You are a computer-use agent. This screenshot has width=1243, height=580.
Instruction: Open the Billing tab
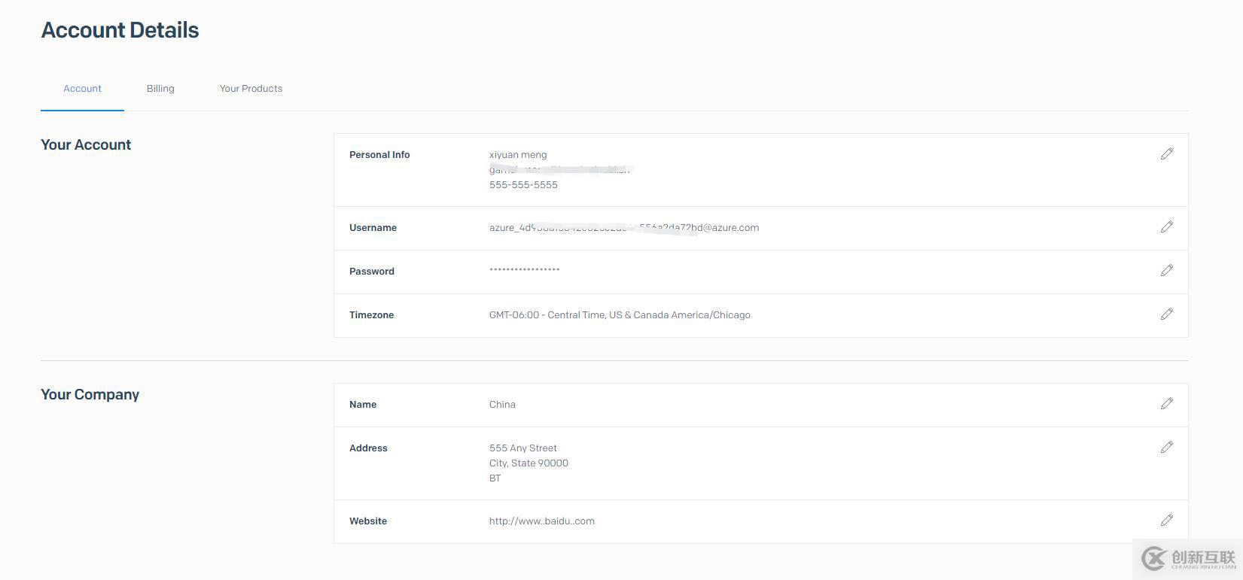click(160, 89)
